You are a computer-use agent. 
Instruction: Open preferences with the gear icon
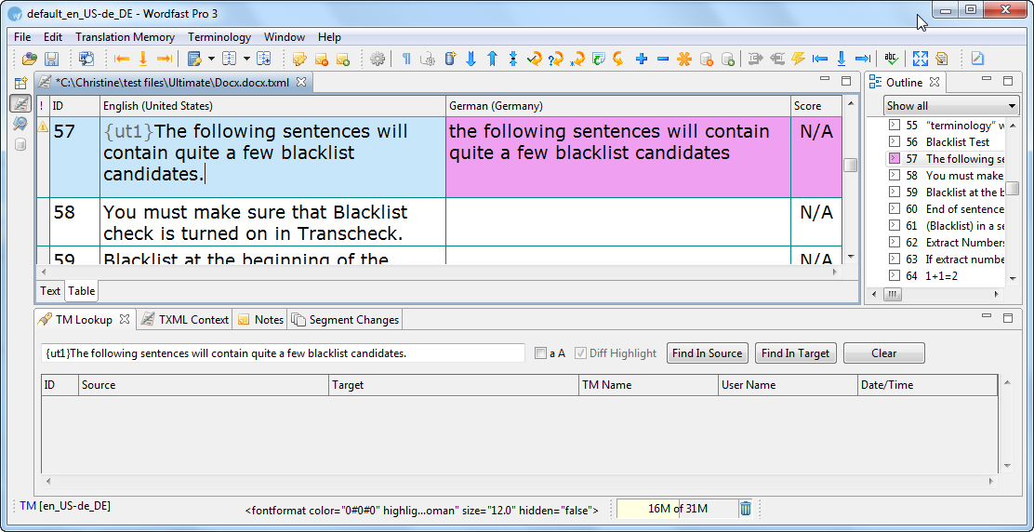(378, 59)
